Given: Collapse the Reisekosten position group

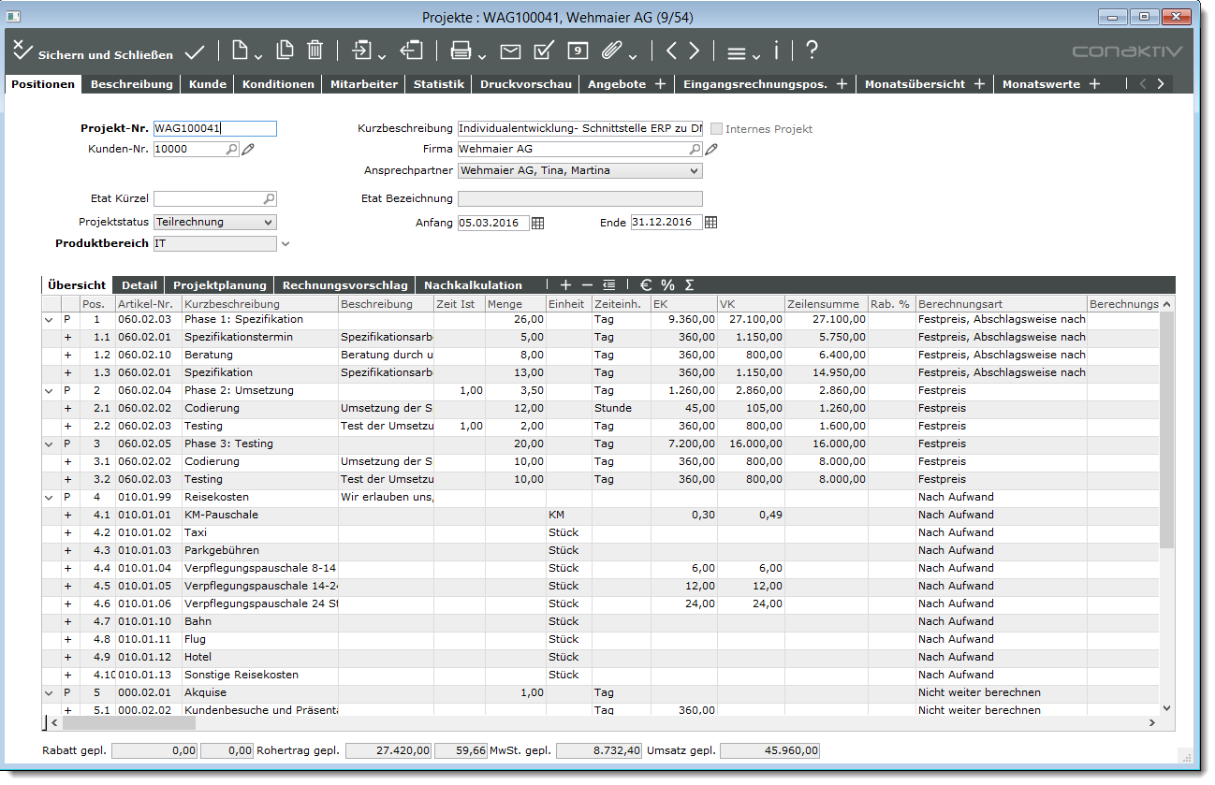Looking at the screenshot, I should (x=49, y=498).
